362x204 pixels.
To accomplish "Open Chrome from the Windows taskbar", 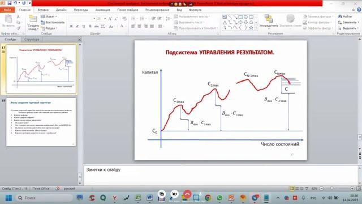I will (208, 198).
